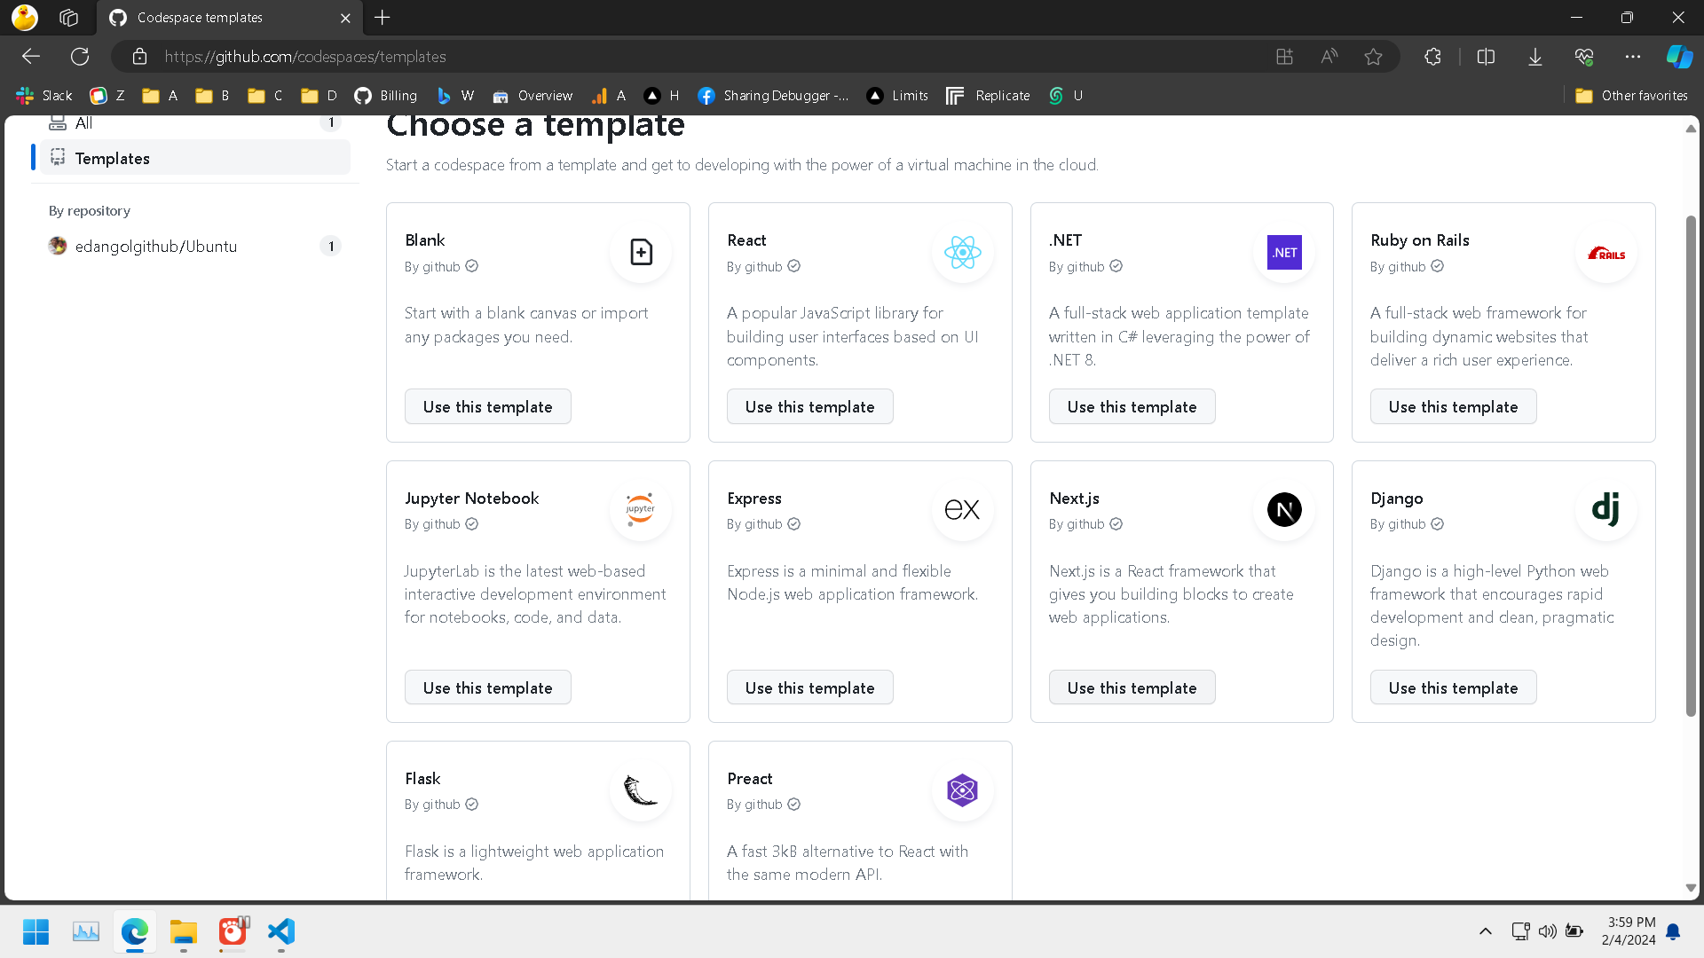Open bookmark folder D

[319, 96]
